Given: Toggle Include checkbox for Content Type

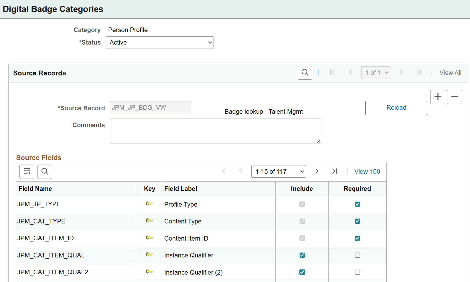Looking at the screenshot, I should click(x=302, y=221).
